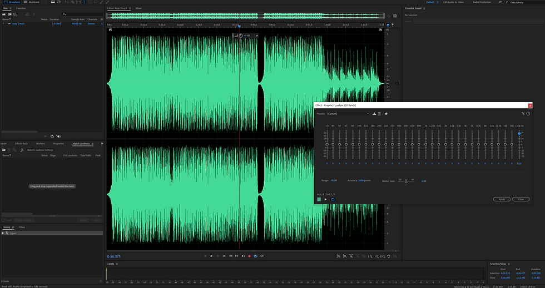
Task: Toggle loop preview in Graphic Equalizer
Action: click(333, 199)
